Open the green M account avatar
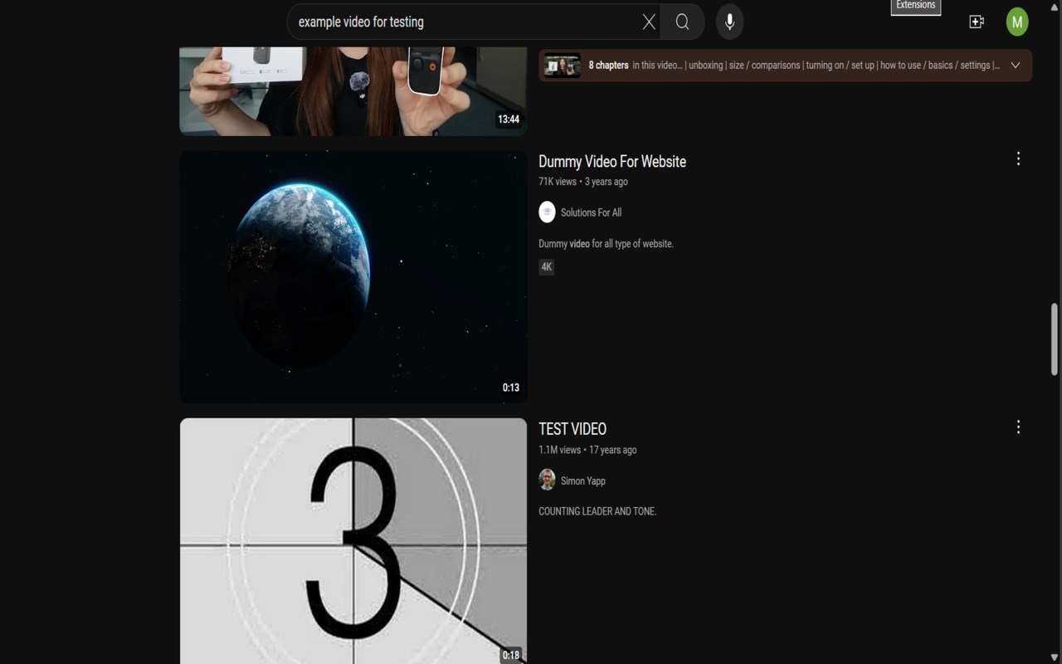 (x=1017, y=22)
